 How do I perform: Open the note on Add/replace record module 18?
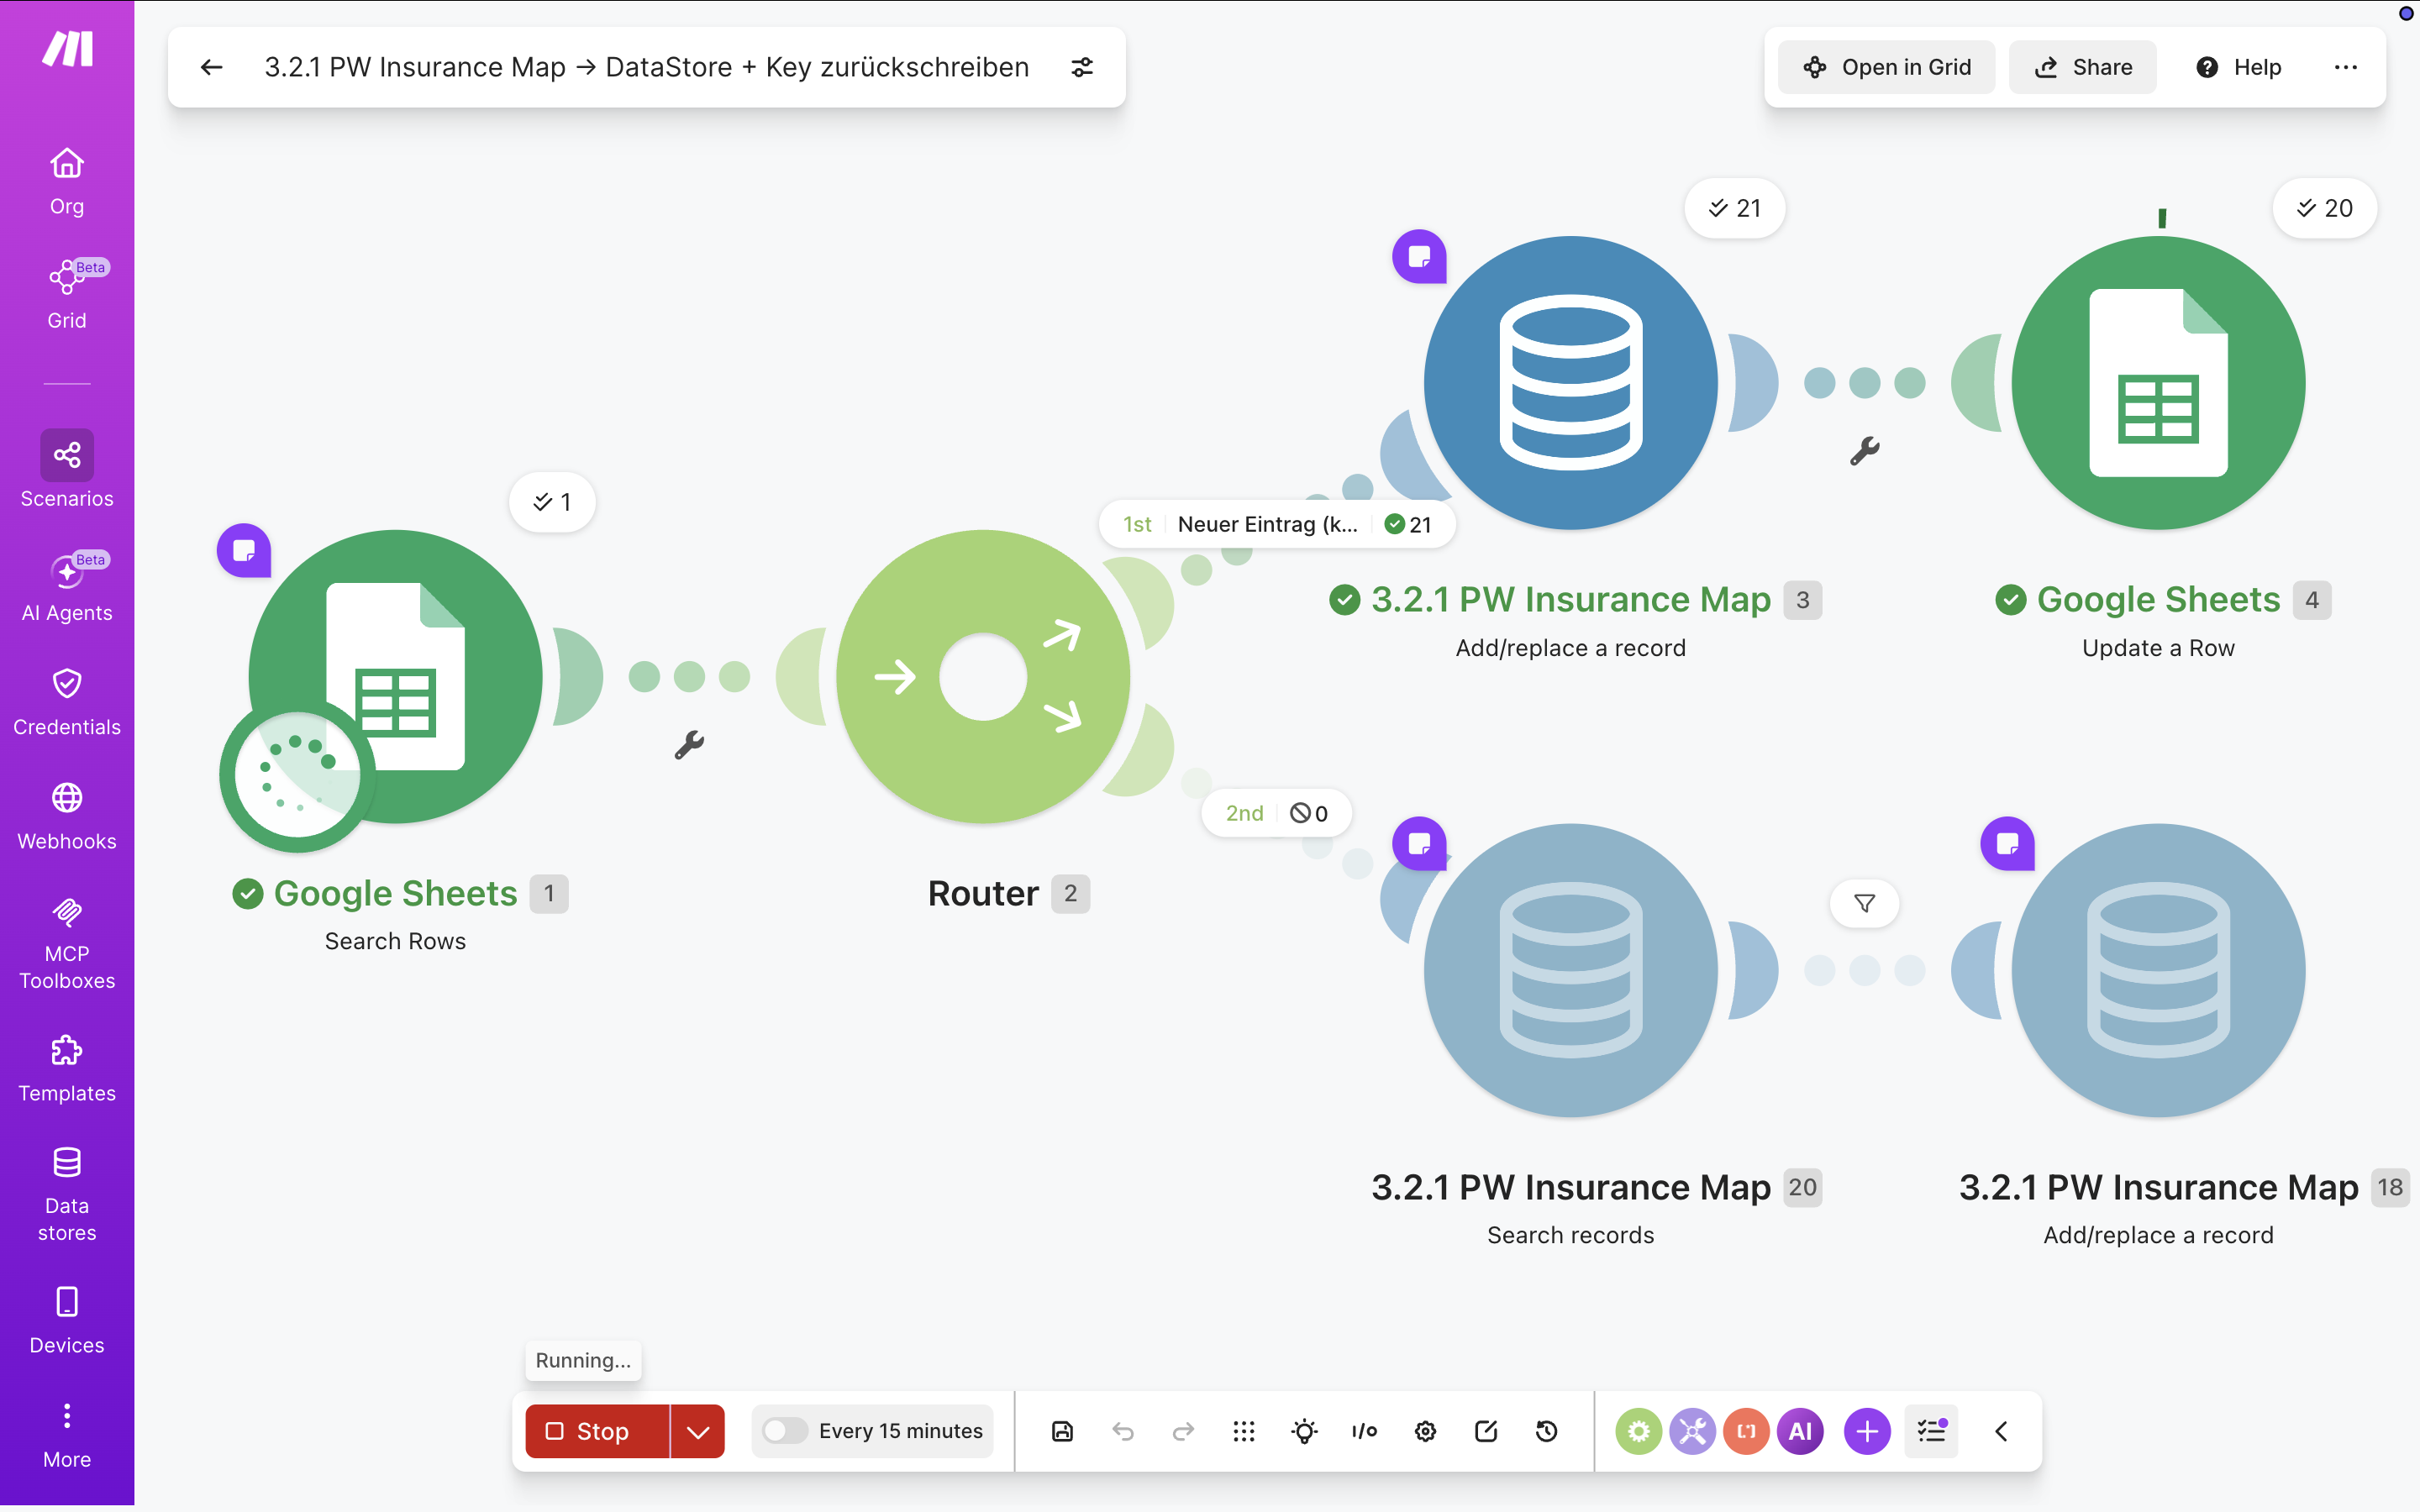[2007, 844]
